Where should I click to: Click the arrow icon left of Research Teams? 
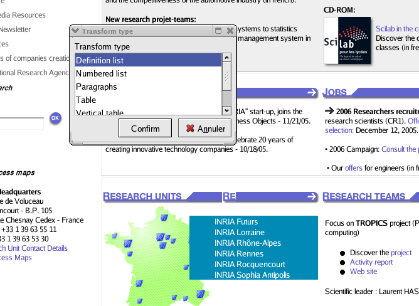pyautogui.click(x=312, y=197)
